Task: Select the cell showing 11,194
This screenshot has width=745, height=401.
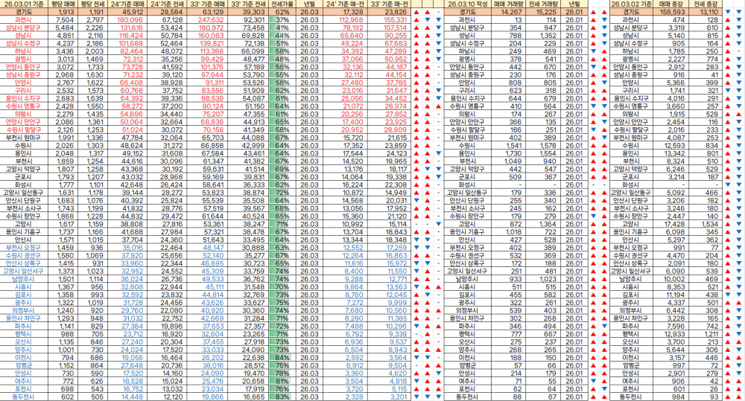Action: tap(671, 295)
